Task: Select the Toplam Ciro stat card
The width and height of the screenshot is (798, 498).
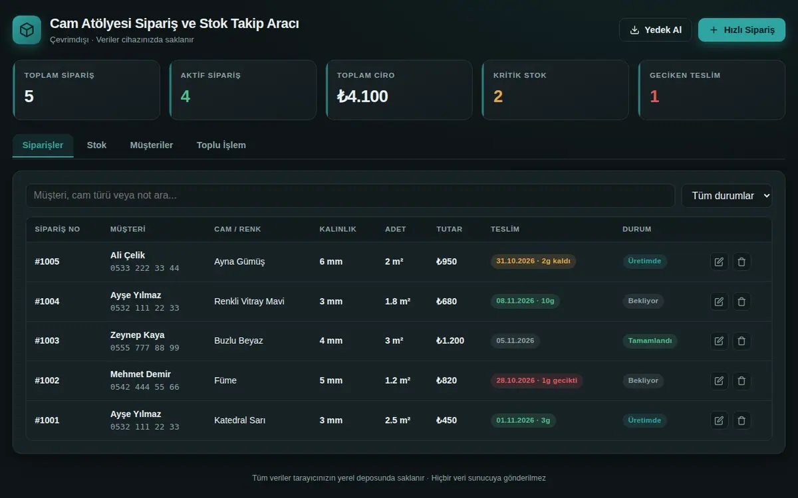Action: click(399, 90)
